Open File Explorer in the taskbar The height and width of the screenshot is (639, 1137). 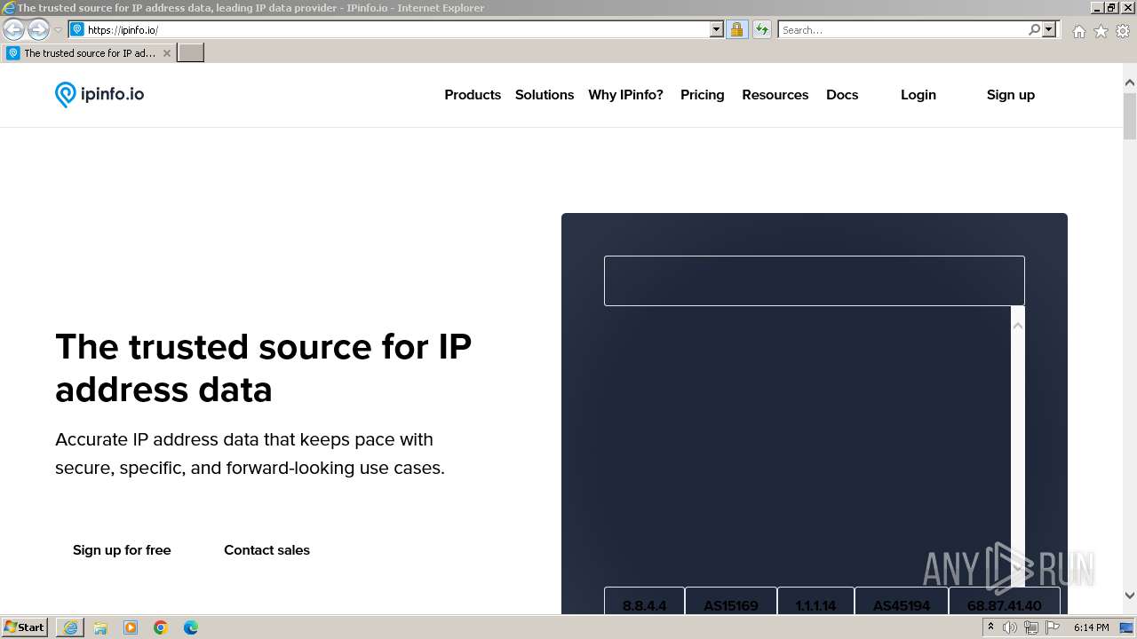(100, 627)
